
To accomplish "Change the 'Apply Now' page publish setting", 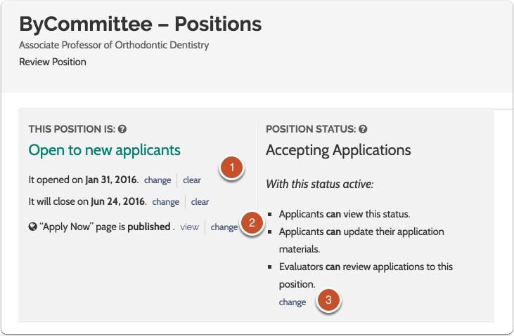I will point(224,227).
